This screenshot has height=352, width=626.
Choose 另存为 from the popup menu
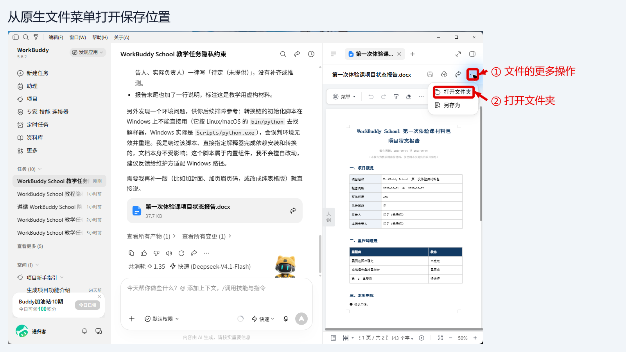pyautogui.click(x=453, y=105)
